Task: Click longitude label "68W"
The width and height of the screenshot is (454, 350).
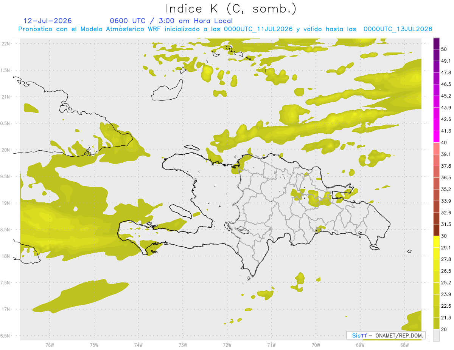Action: [x=404, y=345]
